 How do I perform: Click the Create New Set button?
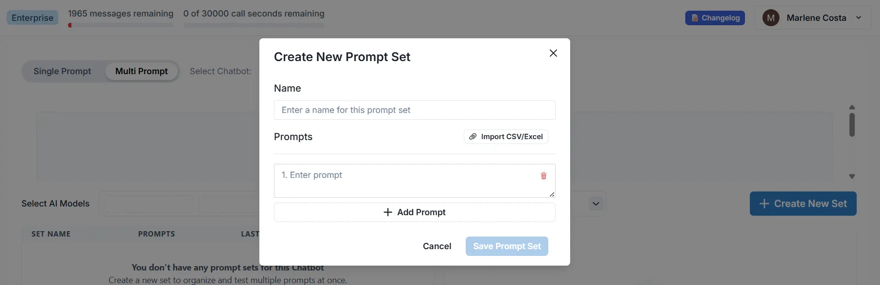[803, 204]
